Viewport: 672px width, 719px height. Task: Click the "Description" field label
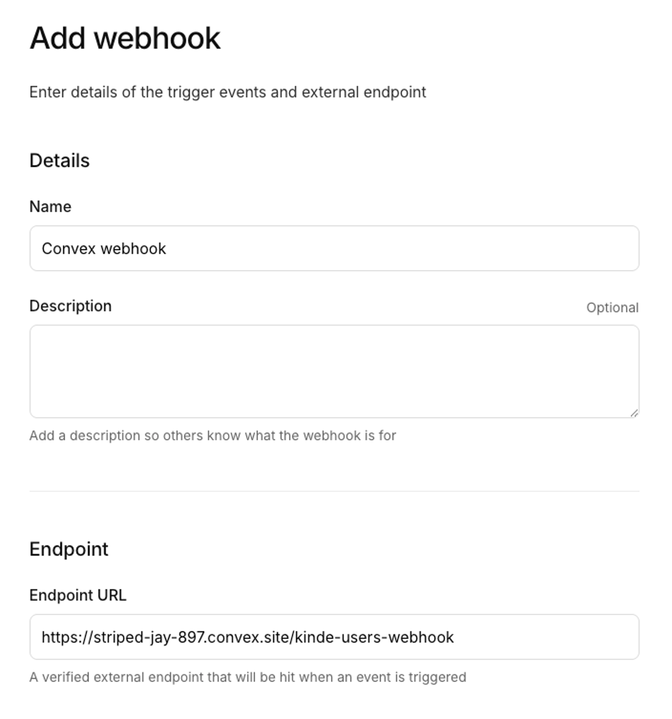71,306
